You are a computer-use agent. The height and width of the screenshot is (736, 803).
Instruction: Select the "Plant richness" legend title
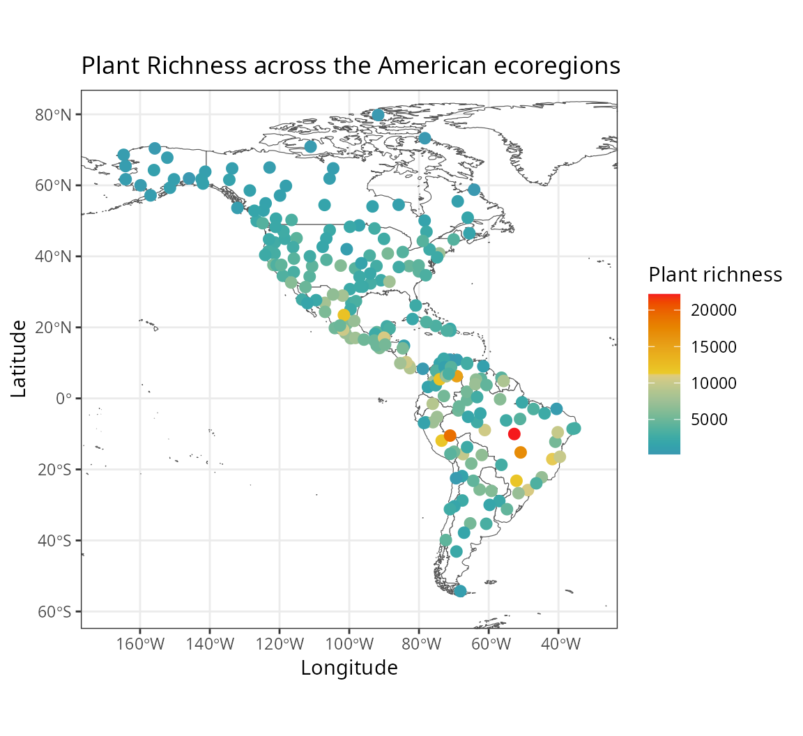715,275
